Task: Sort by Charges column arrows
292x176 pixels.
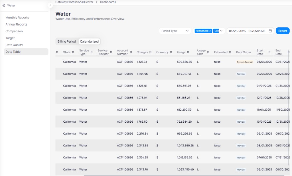Action: tap(150, 52)
